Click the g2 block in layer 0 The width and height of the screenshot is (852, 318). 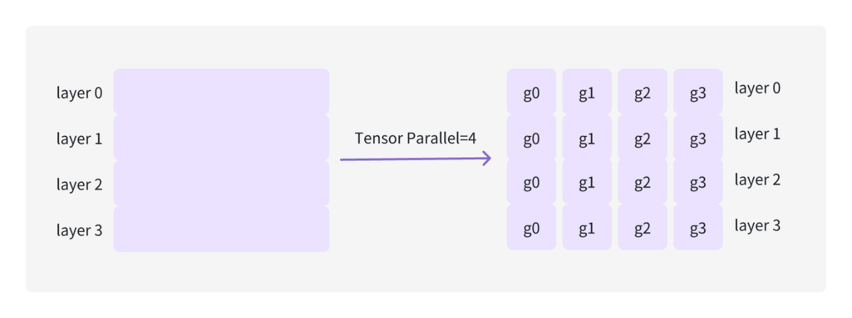coord(642,92)
